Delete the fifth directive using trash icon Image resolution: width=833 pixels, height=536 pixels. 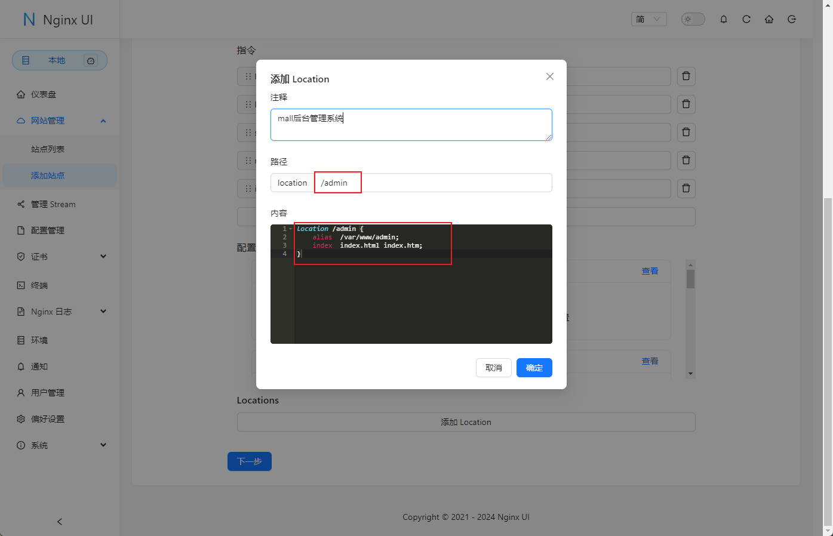click(x=686, y=188)
